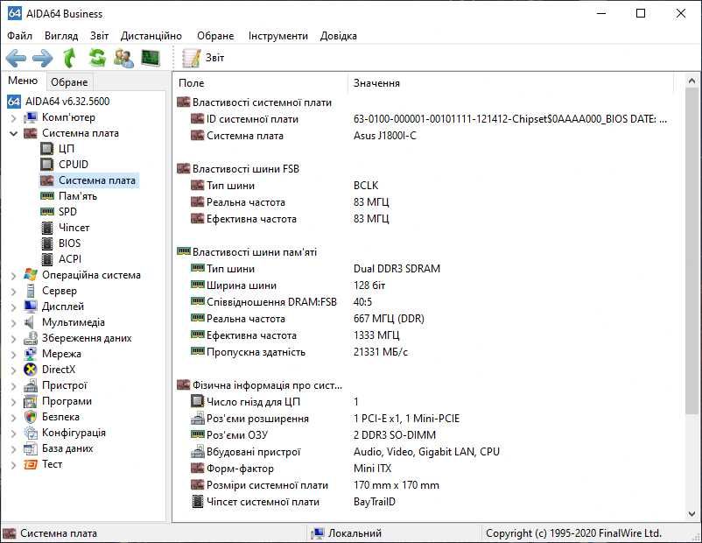
Task: Expand the Мережа tree node
Action: (13, 355)
